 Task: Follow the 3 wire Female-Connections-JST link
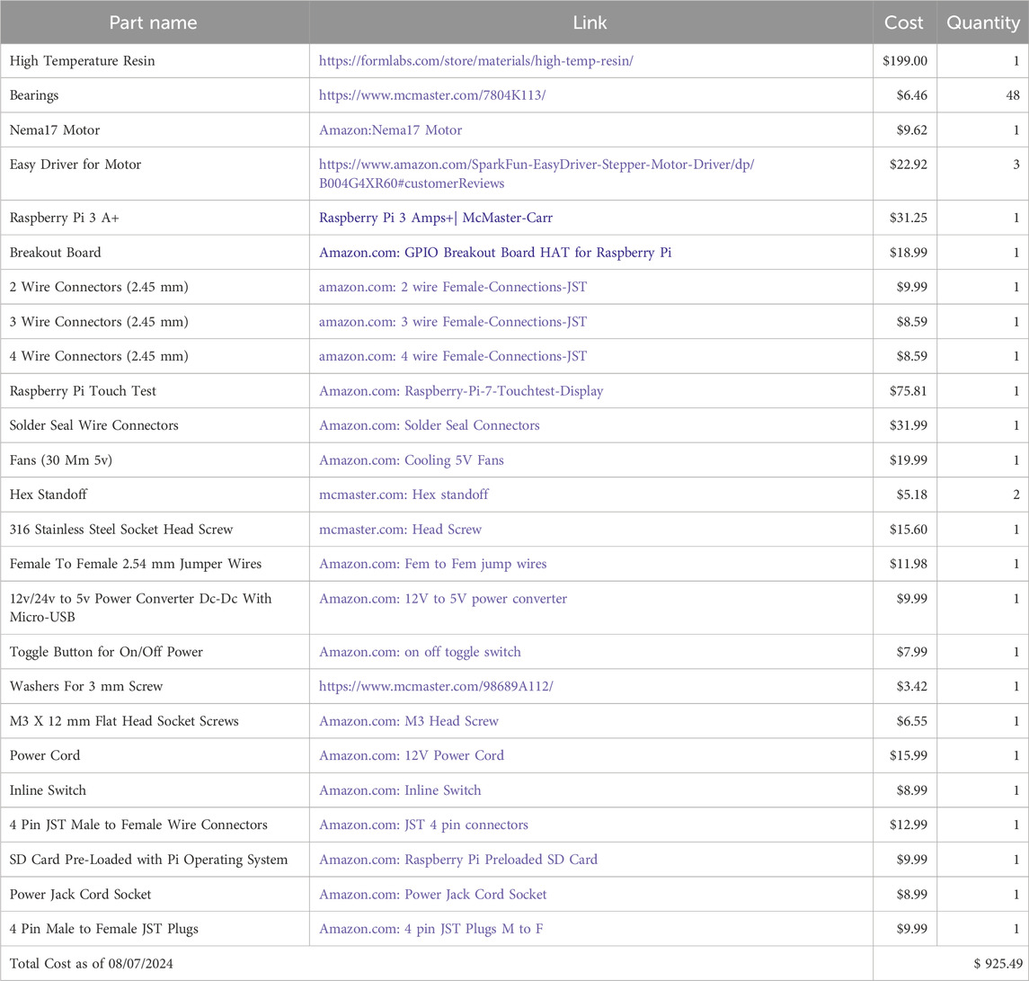pyautogui.click(x=453, y=322)
